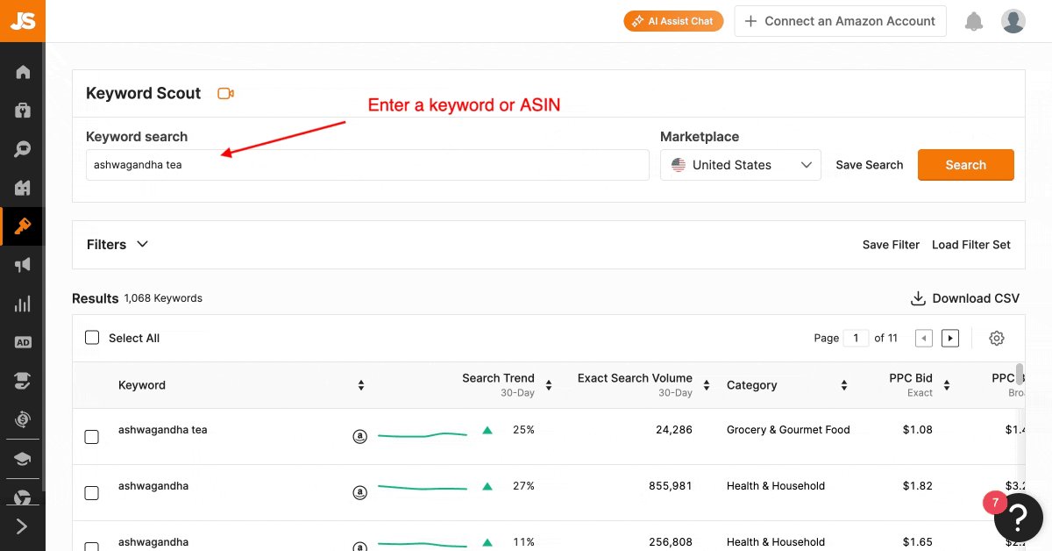1052x551 pixels.
Task: Open the user profile avatar
Action: (1013, 21)
